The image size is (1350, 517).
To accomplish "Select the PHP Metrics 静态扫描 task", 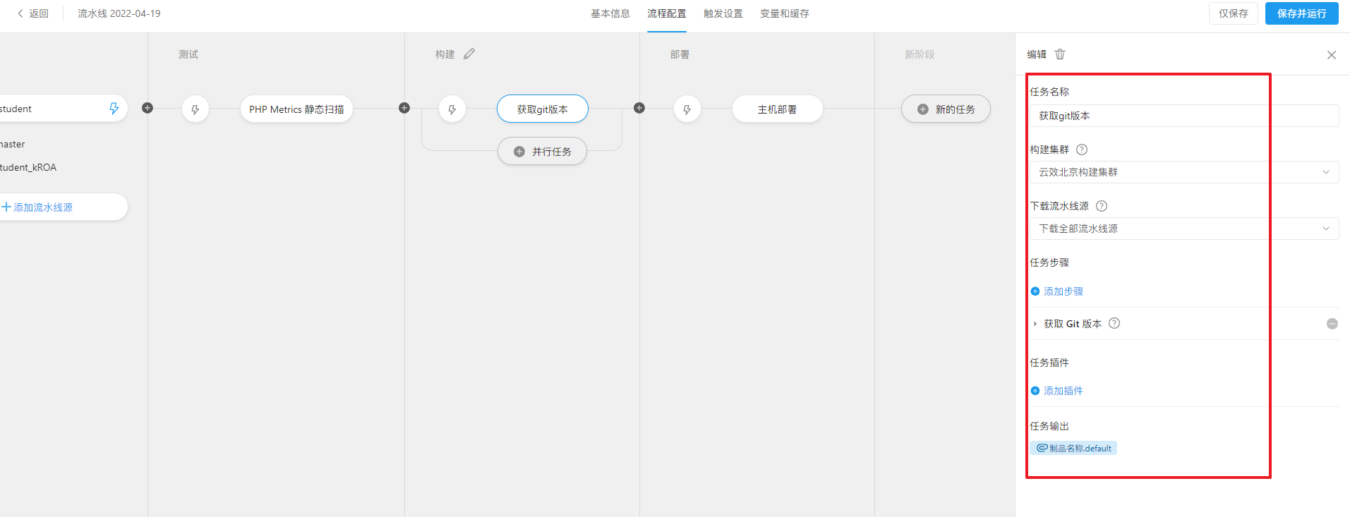I will [296, 109].
